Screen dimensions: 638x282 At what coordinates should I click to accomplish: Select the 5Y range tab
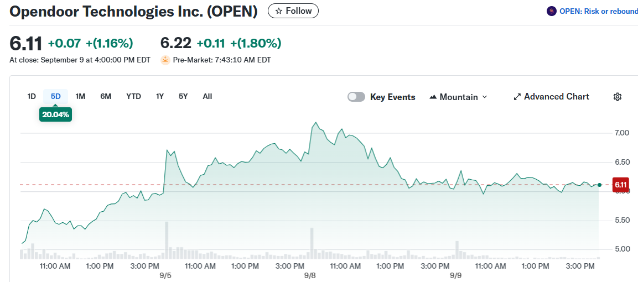point(183,97)
